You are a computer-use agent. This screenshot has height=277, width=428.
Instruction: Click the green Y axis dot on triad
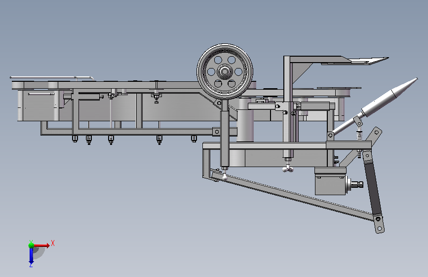point(32,245)
